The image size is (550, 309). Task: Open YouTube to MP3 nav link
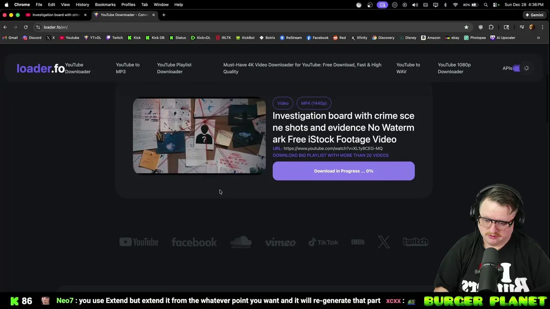click(128, 68)
